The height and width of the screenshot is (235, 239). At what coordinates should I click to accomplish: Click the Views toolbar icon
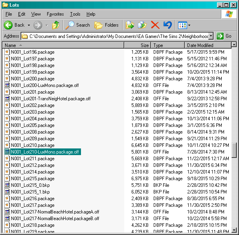point(182,25)
